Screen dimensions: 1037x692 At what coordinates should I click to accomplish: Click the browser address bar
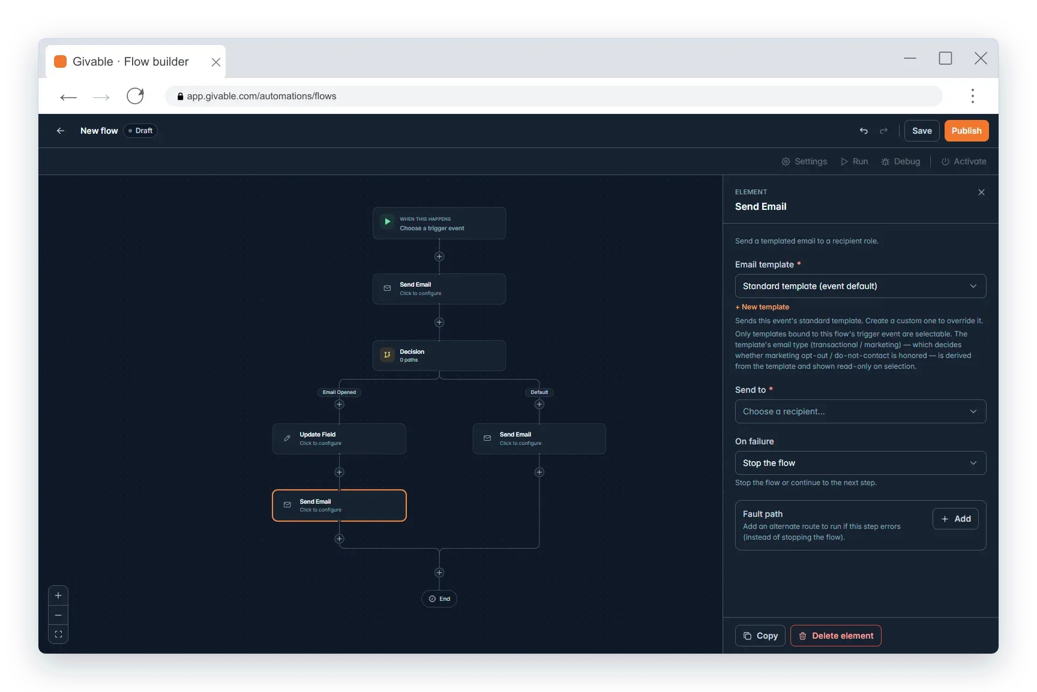click(x=553, y=96)
